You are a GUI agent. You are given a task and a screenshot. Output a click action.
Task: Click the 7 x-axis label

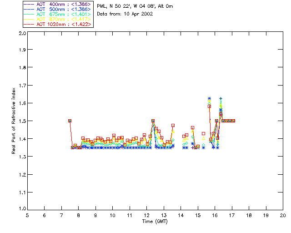(x=61, y=215)
